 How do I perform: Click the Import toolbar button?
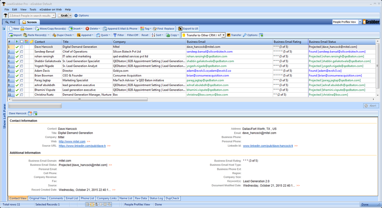pyautogui.click(x=15, y=35)
